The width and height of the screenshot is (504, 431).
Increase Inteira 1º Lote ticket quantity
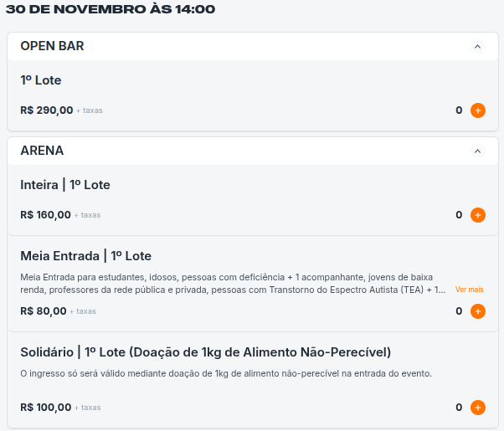(478, 215)
